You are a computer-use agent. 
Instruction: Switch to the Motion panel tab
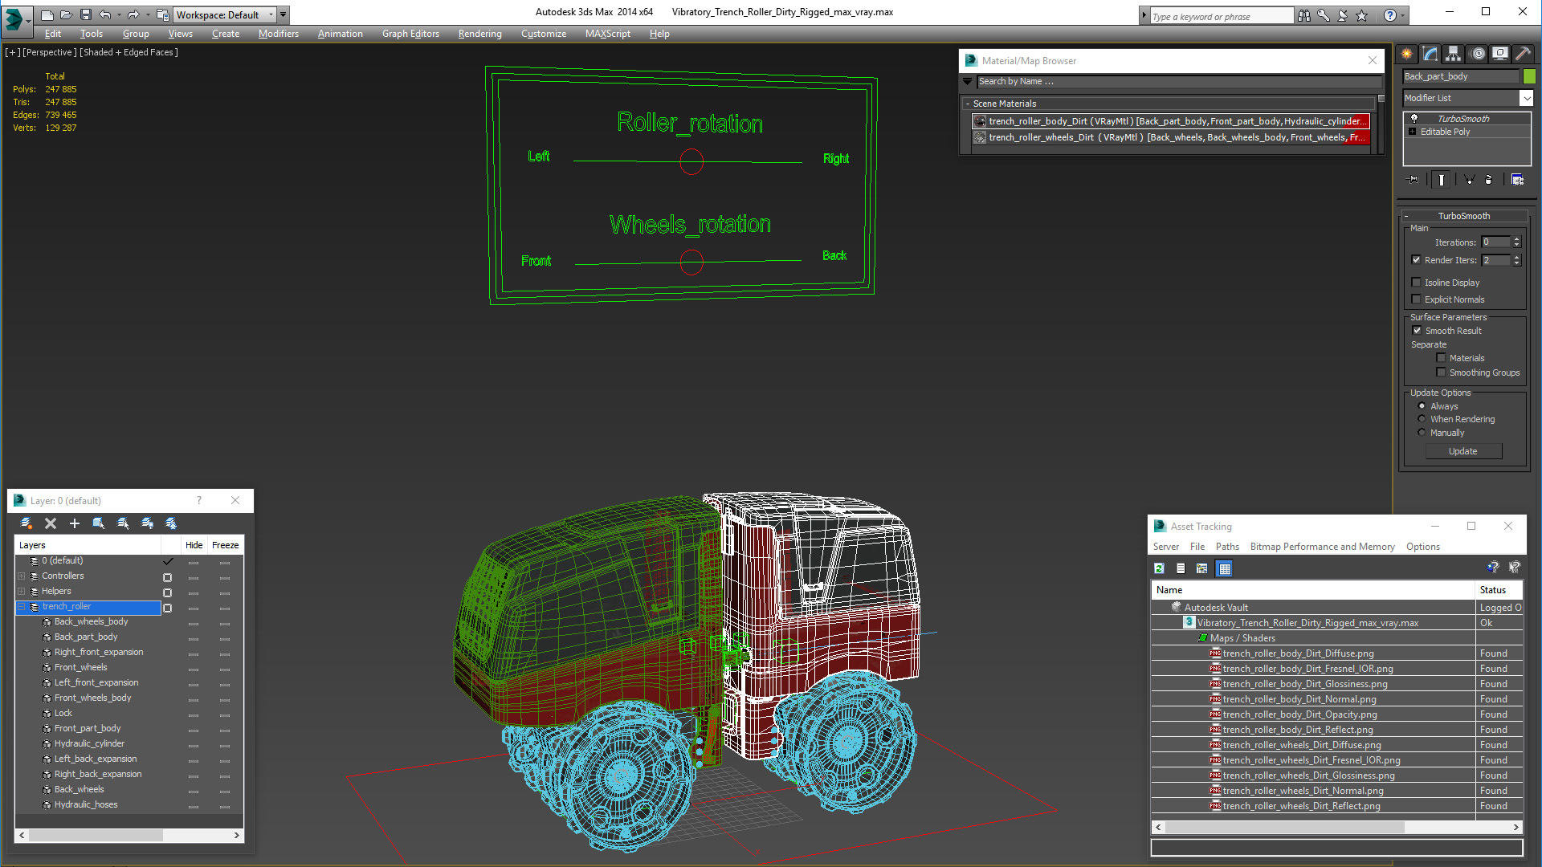(1477, 54)
